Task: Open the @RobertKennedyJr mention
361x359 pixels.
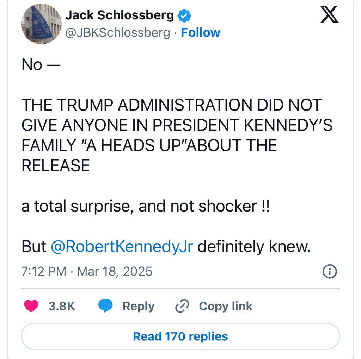Action: (x=122, y=246)
